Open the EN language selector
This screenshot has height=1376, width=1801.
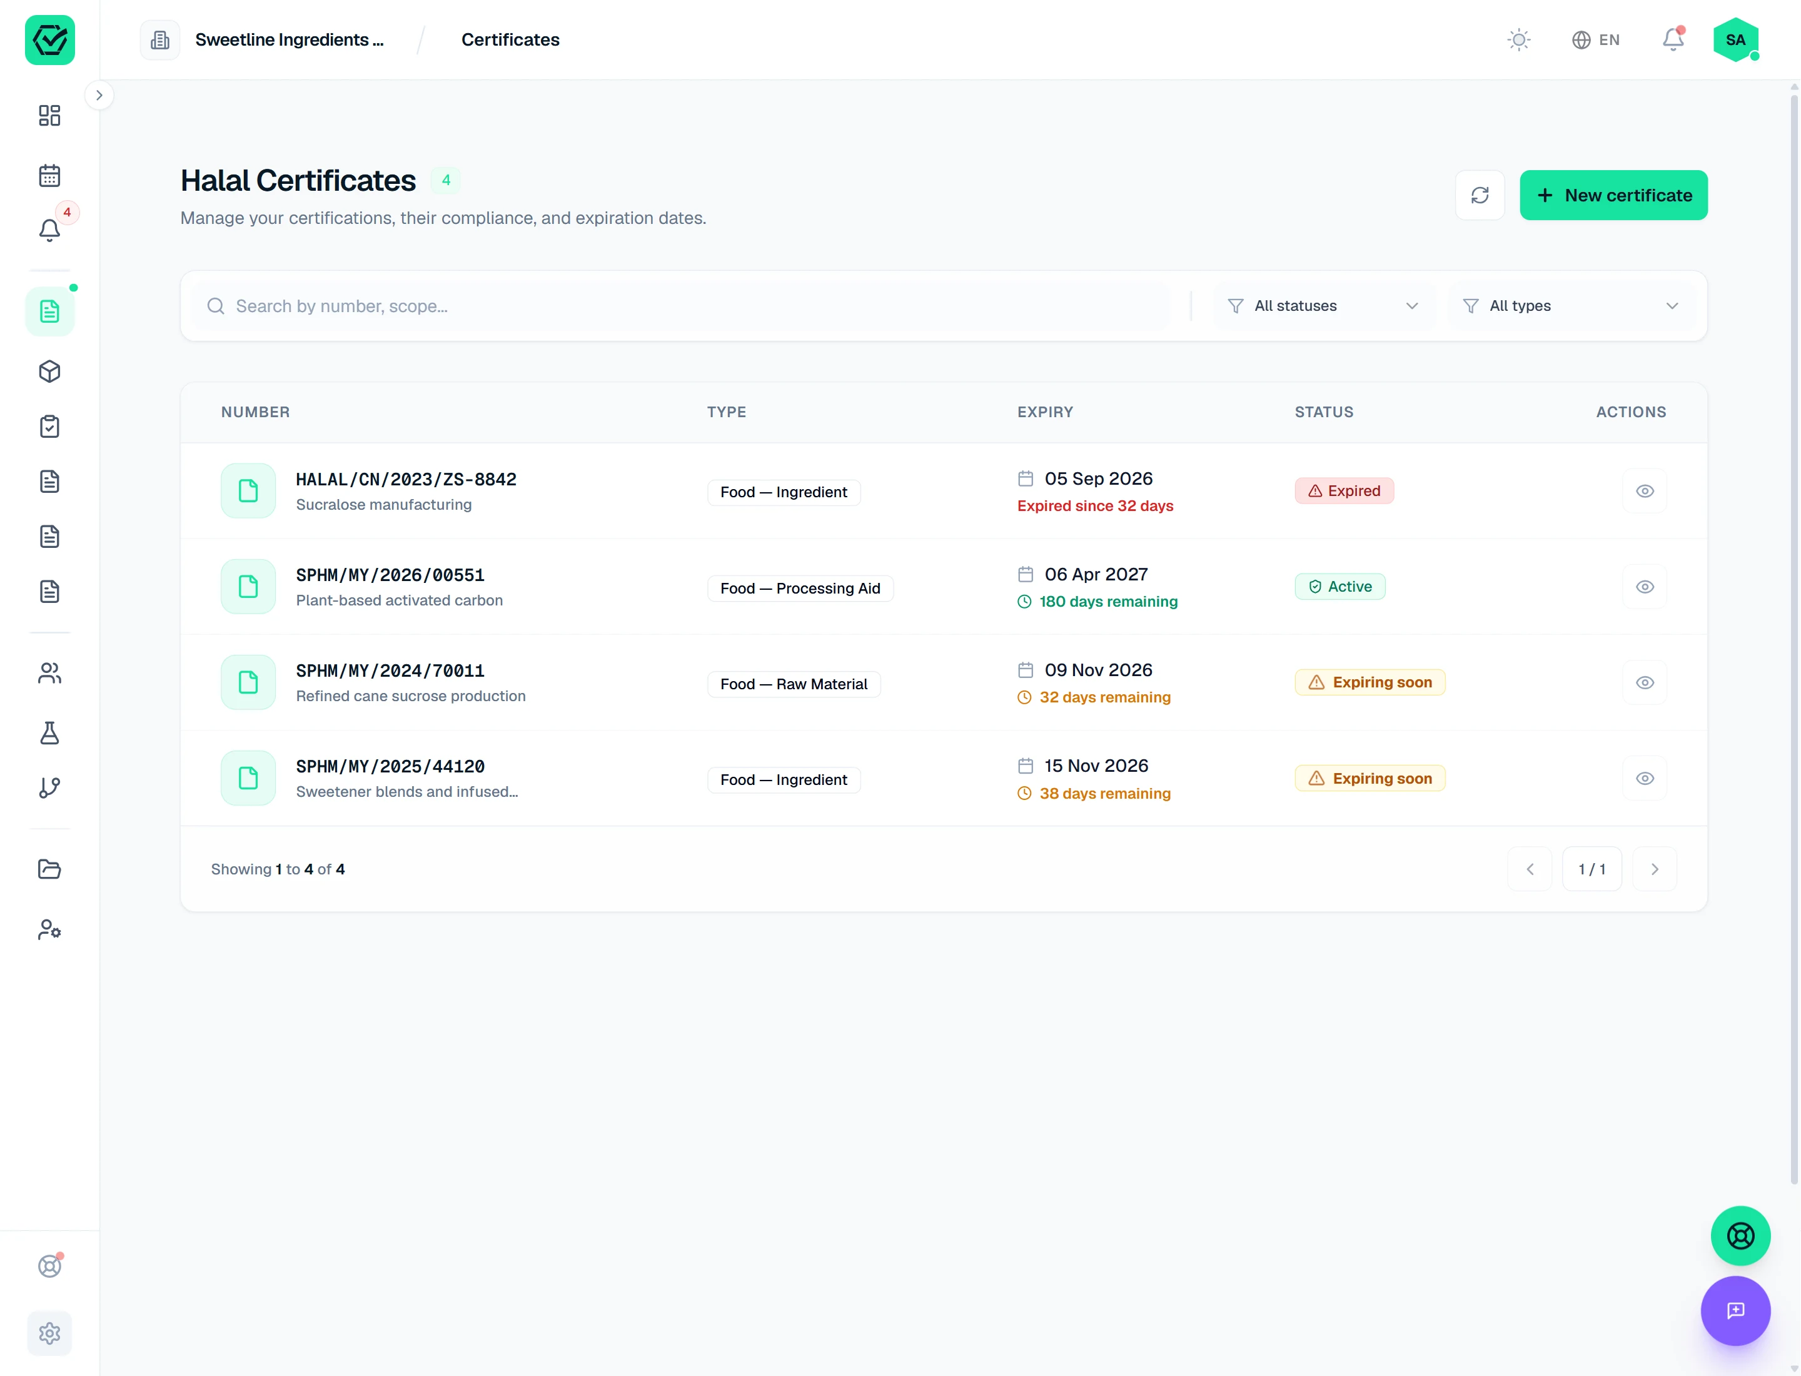tap(1595, 39)
